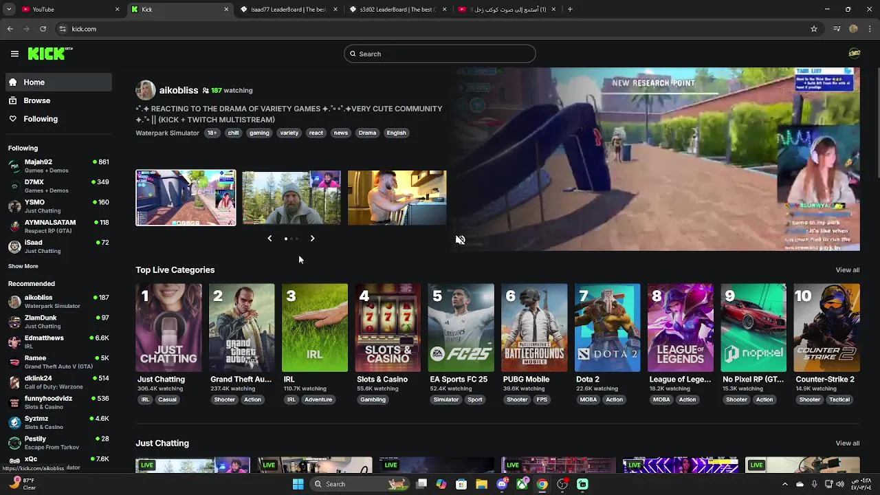Open EA Sports FC 25 category card

point(461,328)
